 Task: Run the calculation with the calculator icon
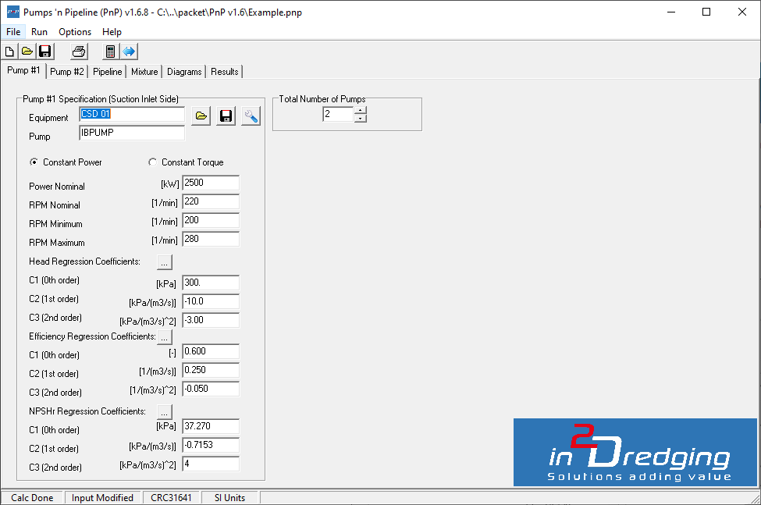click(111, 52)
